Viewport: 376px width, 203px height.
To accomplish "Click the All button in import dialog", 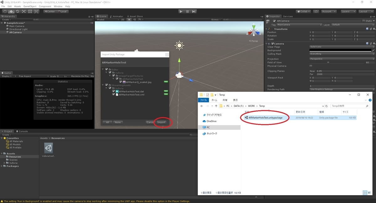I will 107,122.
